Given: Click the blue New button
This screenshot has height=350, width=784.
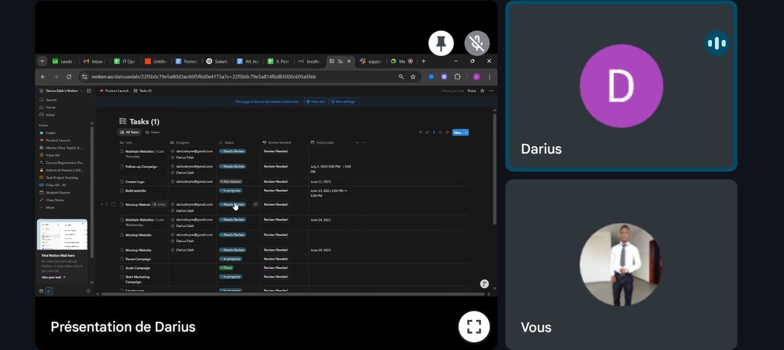Looking at the screenshot, I should tap(457, 133).
